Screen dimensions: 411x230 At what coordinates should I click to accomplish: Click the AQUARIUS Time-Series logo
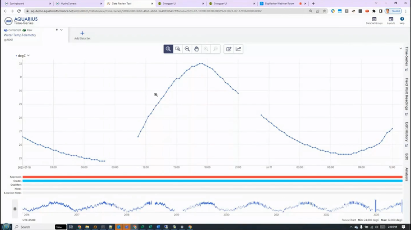[x=21, y=21]
